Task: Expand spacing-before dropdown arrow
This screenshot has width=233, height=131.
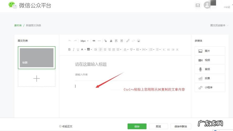Action: 128,50
